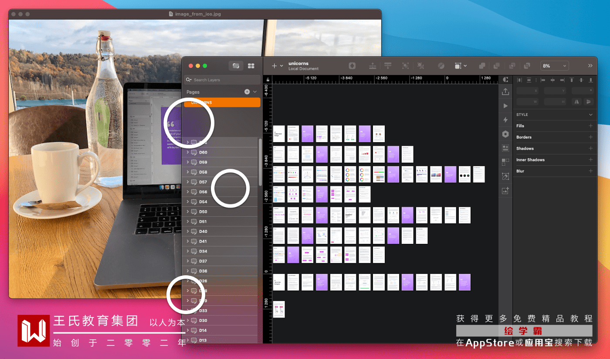
Task: Open the 8% zoom dropdown
Action: tap(555, 66)
